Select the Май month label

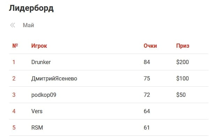click(28, 25)
